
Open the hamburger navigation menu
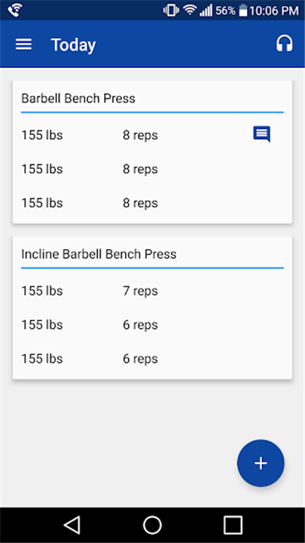click(x=23, y=44)
